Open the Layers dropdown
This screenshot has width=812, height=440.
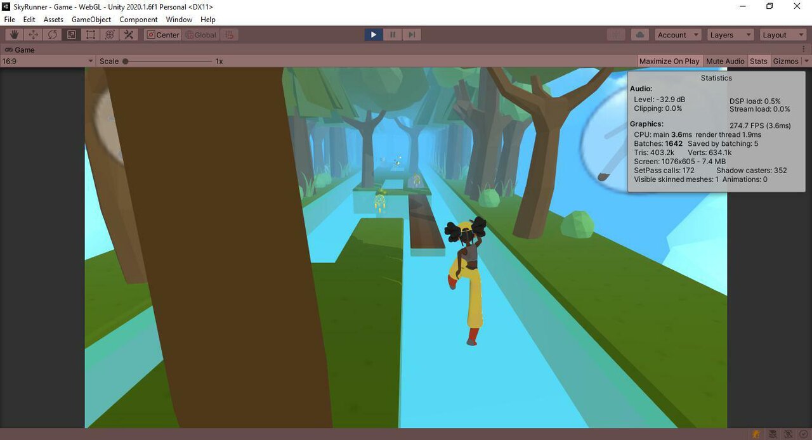(730, 35)
